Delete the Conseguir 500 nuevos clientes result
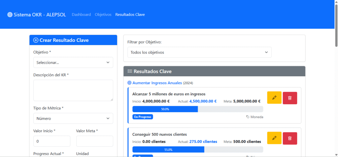338x157 pixels. [290, 138]
